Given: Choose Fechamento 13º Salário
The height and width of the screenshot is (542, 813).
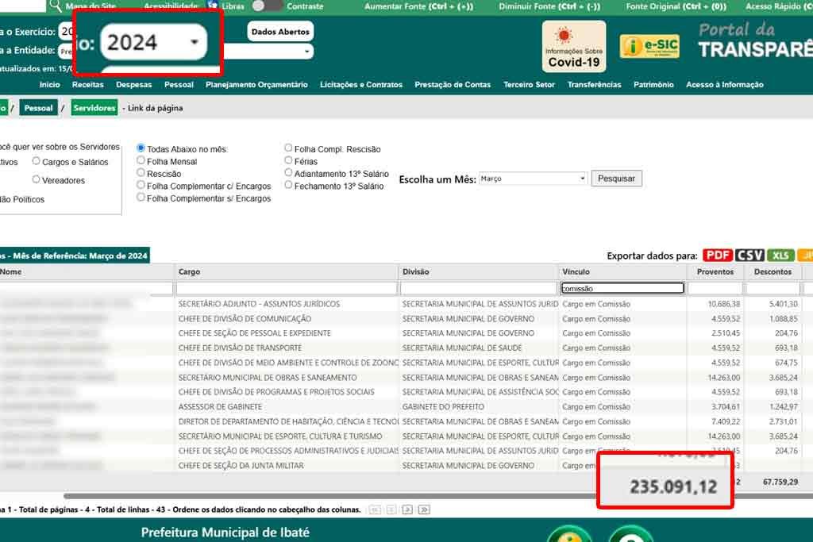Looking at the screenshot, I should pos(288,185).
